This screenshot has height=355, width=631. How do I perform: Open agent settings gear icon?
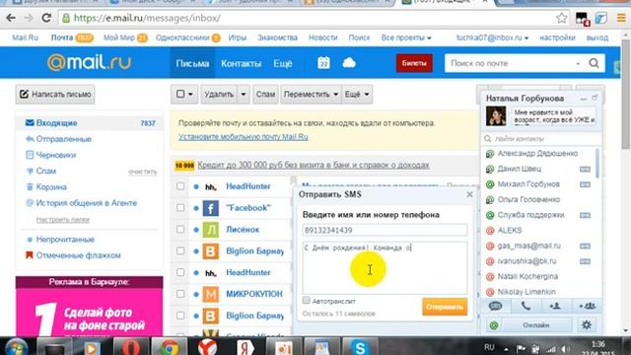point(587,324)
